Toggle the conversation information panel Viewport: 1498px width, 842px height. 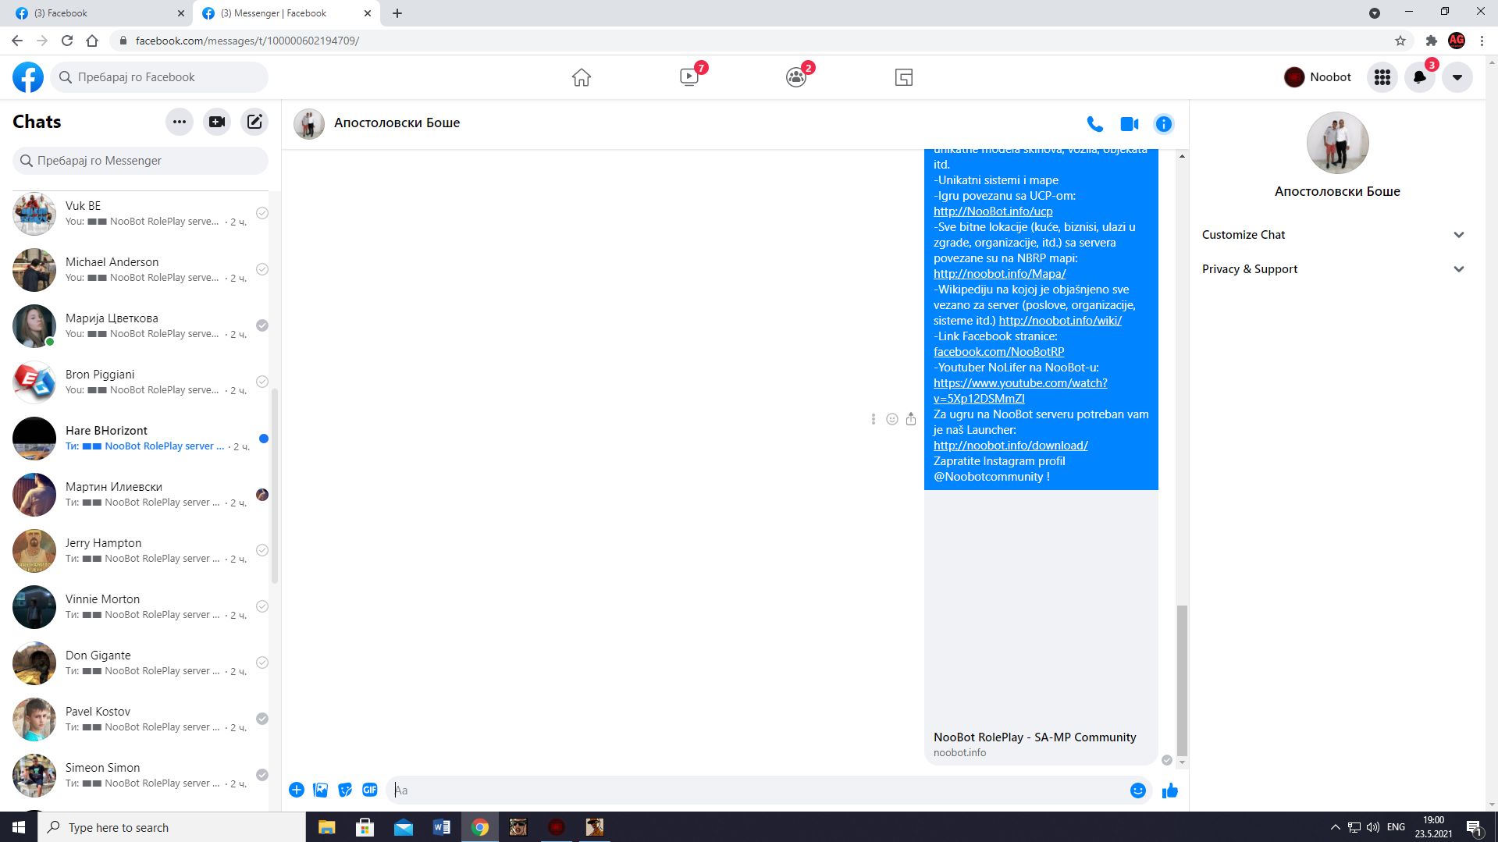click(1164, 124)
